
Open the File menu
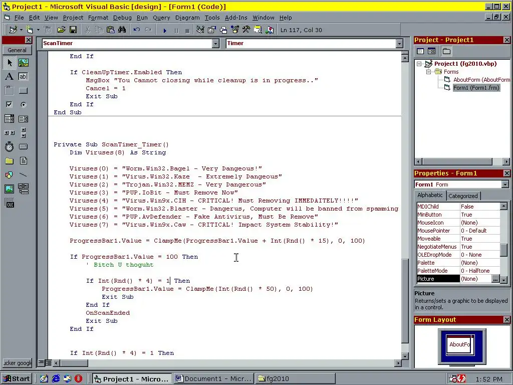(x=19, y=18)
